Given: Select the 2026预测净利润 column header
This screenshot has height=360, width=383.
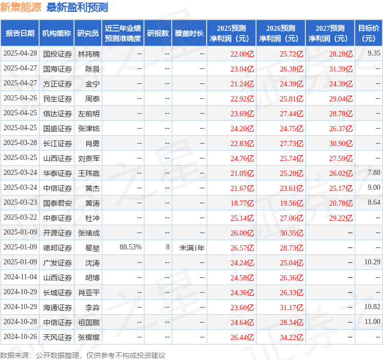Looking at the screenshot, I should (x=281, y=33).
